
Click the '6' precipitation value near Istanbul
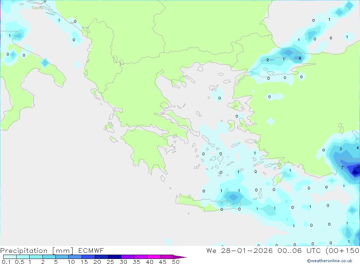coord(300,58)
